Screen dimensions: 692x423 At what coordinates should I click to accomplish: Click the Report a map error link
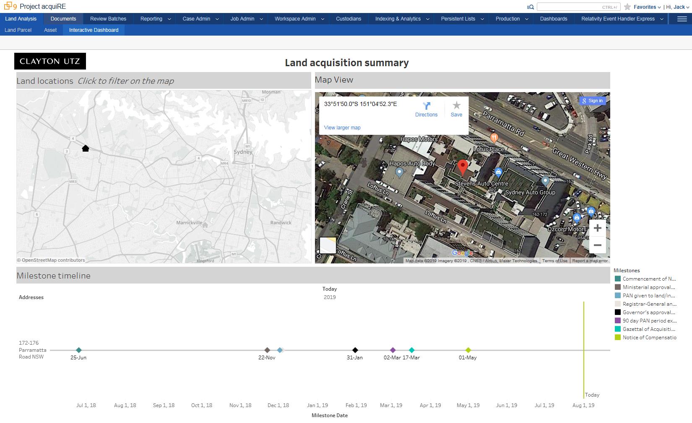click(x=590, y=261)
